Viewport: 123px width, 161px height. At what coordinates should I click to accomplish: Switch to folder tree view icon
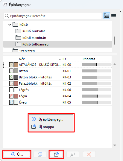point(107,16)
